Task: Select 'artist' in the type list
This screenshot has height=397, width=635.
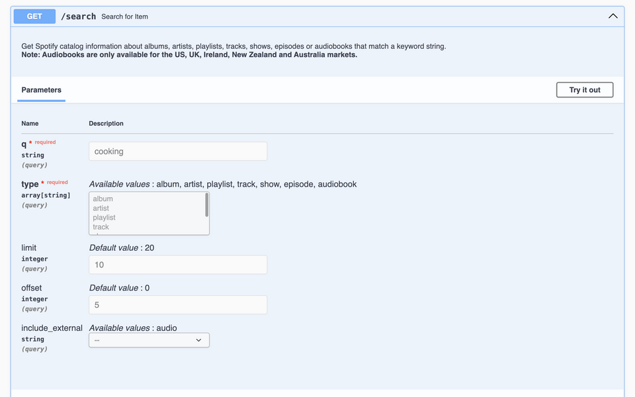Action: pyautogui.click(x=101, y=208)
